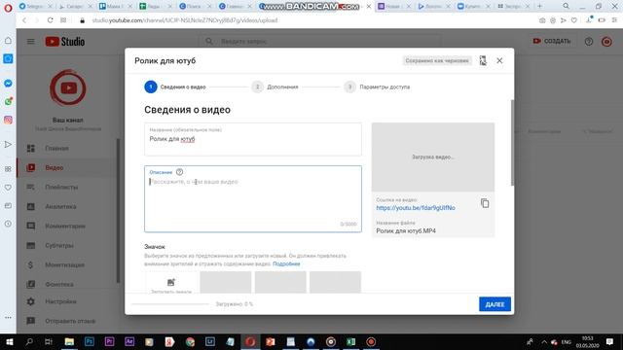This screenshot has height=350, width=623.
Task: Open Excel from the taskbar
Action: [x=350, y=341]
